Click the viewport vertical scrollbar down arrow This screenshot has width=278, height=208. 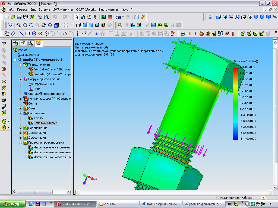(275, 188)
